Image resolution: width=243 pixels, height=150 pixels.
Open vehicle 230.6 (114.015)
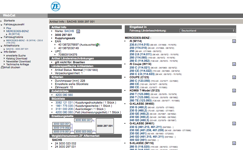click(x=139, y=45)
